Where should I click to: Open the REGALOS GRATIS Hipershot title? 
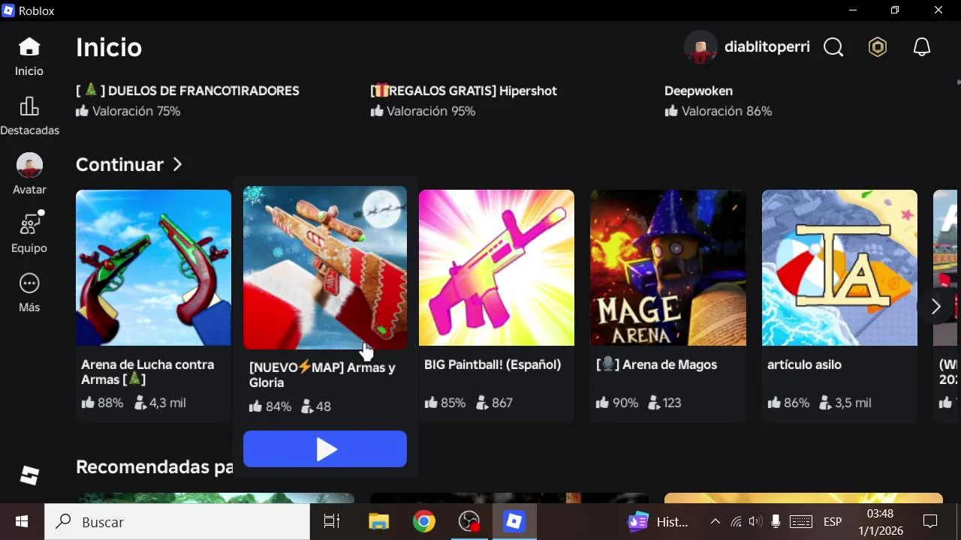click(464, 91)
